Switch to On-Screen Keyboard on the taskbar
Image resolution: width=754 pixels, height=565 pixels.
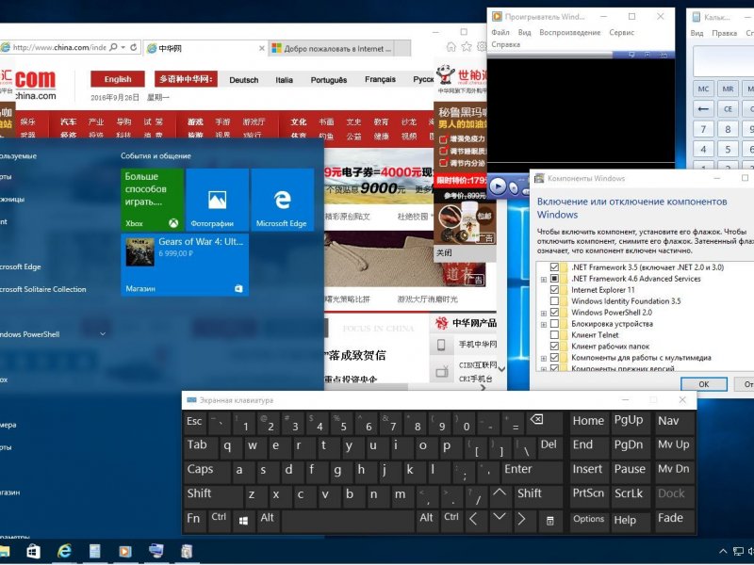tap(156, 551)
